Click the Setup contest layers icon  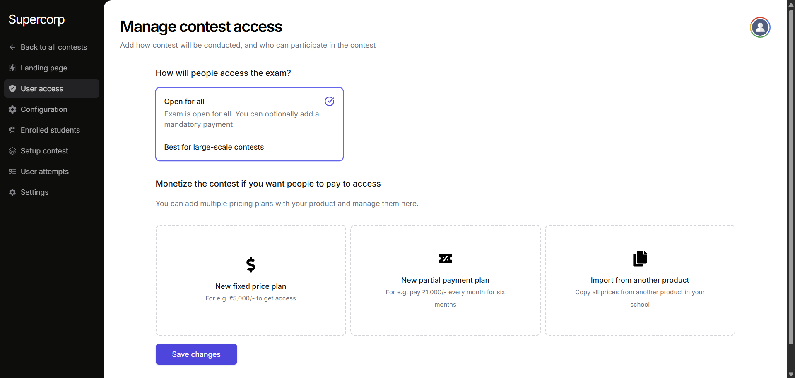coord(12,151)
